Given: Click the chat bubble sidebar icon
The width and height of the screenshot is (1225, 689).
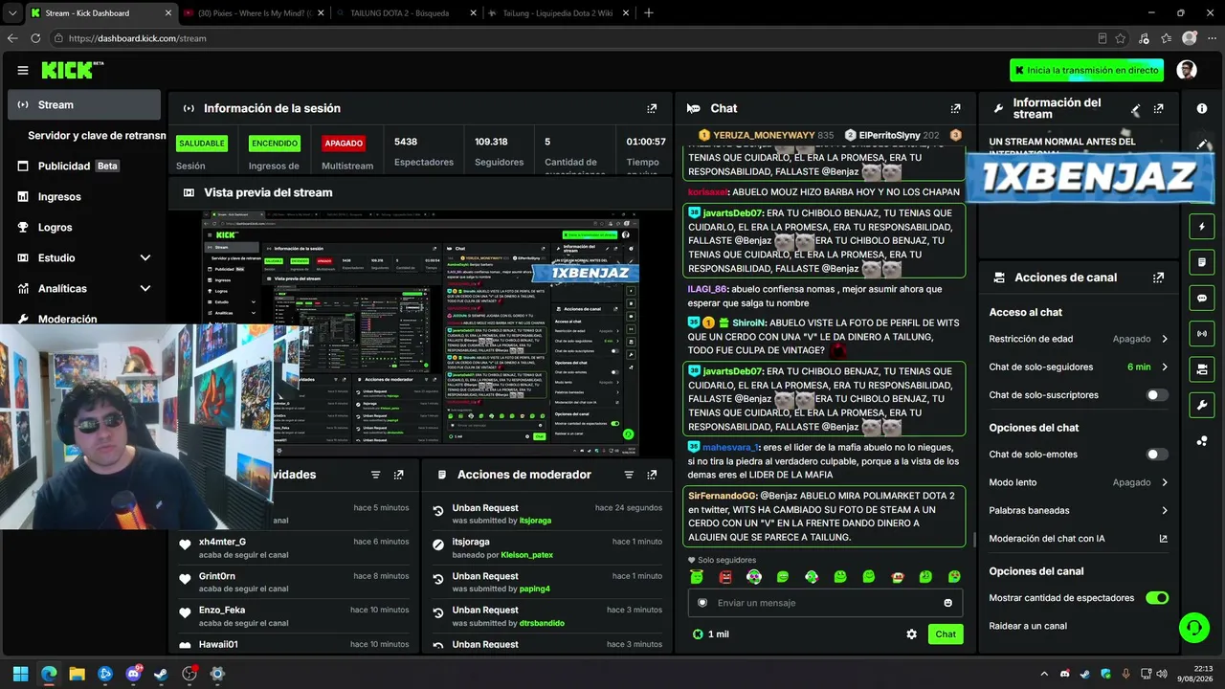Looking at the screenshot, I should coord(1202,298).
